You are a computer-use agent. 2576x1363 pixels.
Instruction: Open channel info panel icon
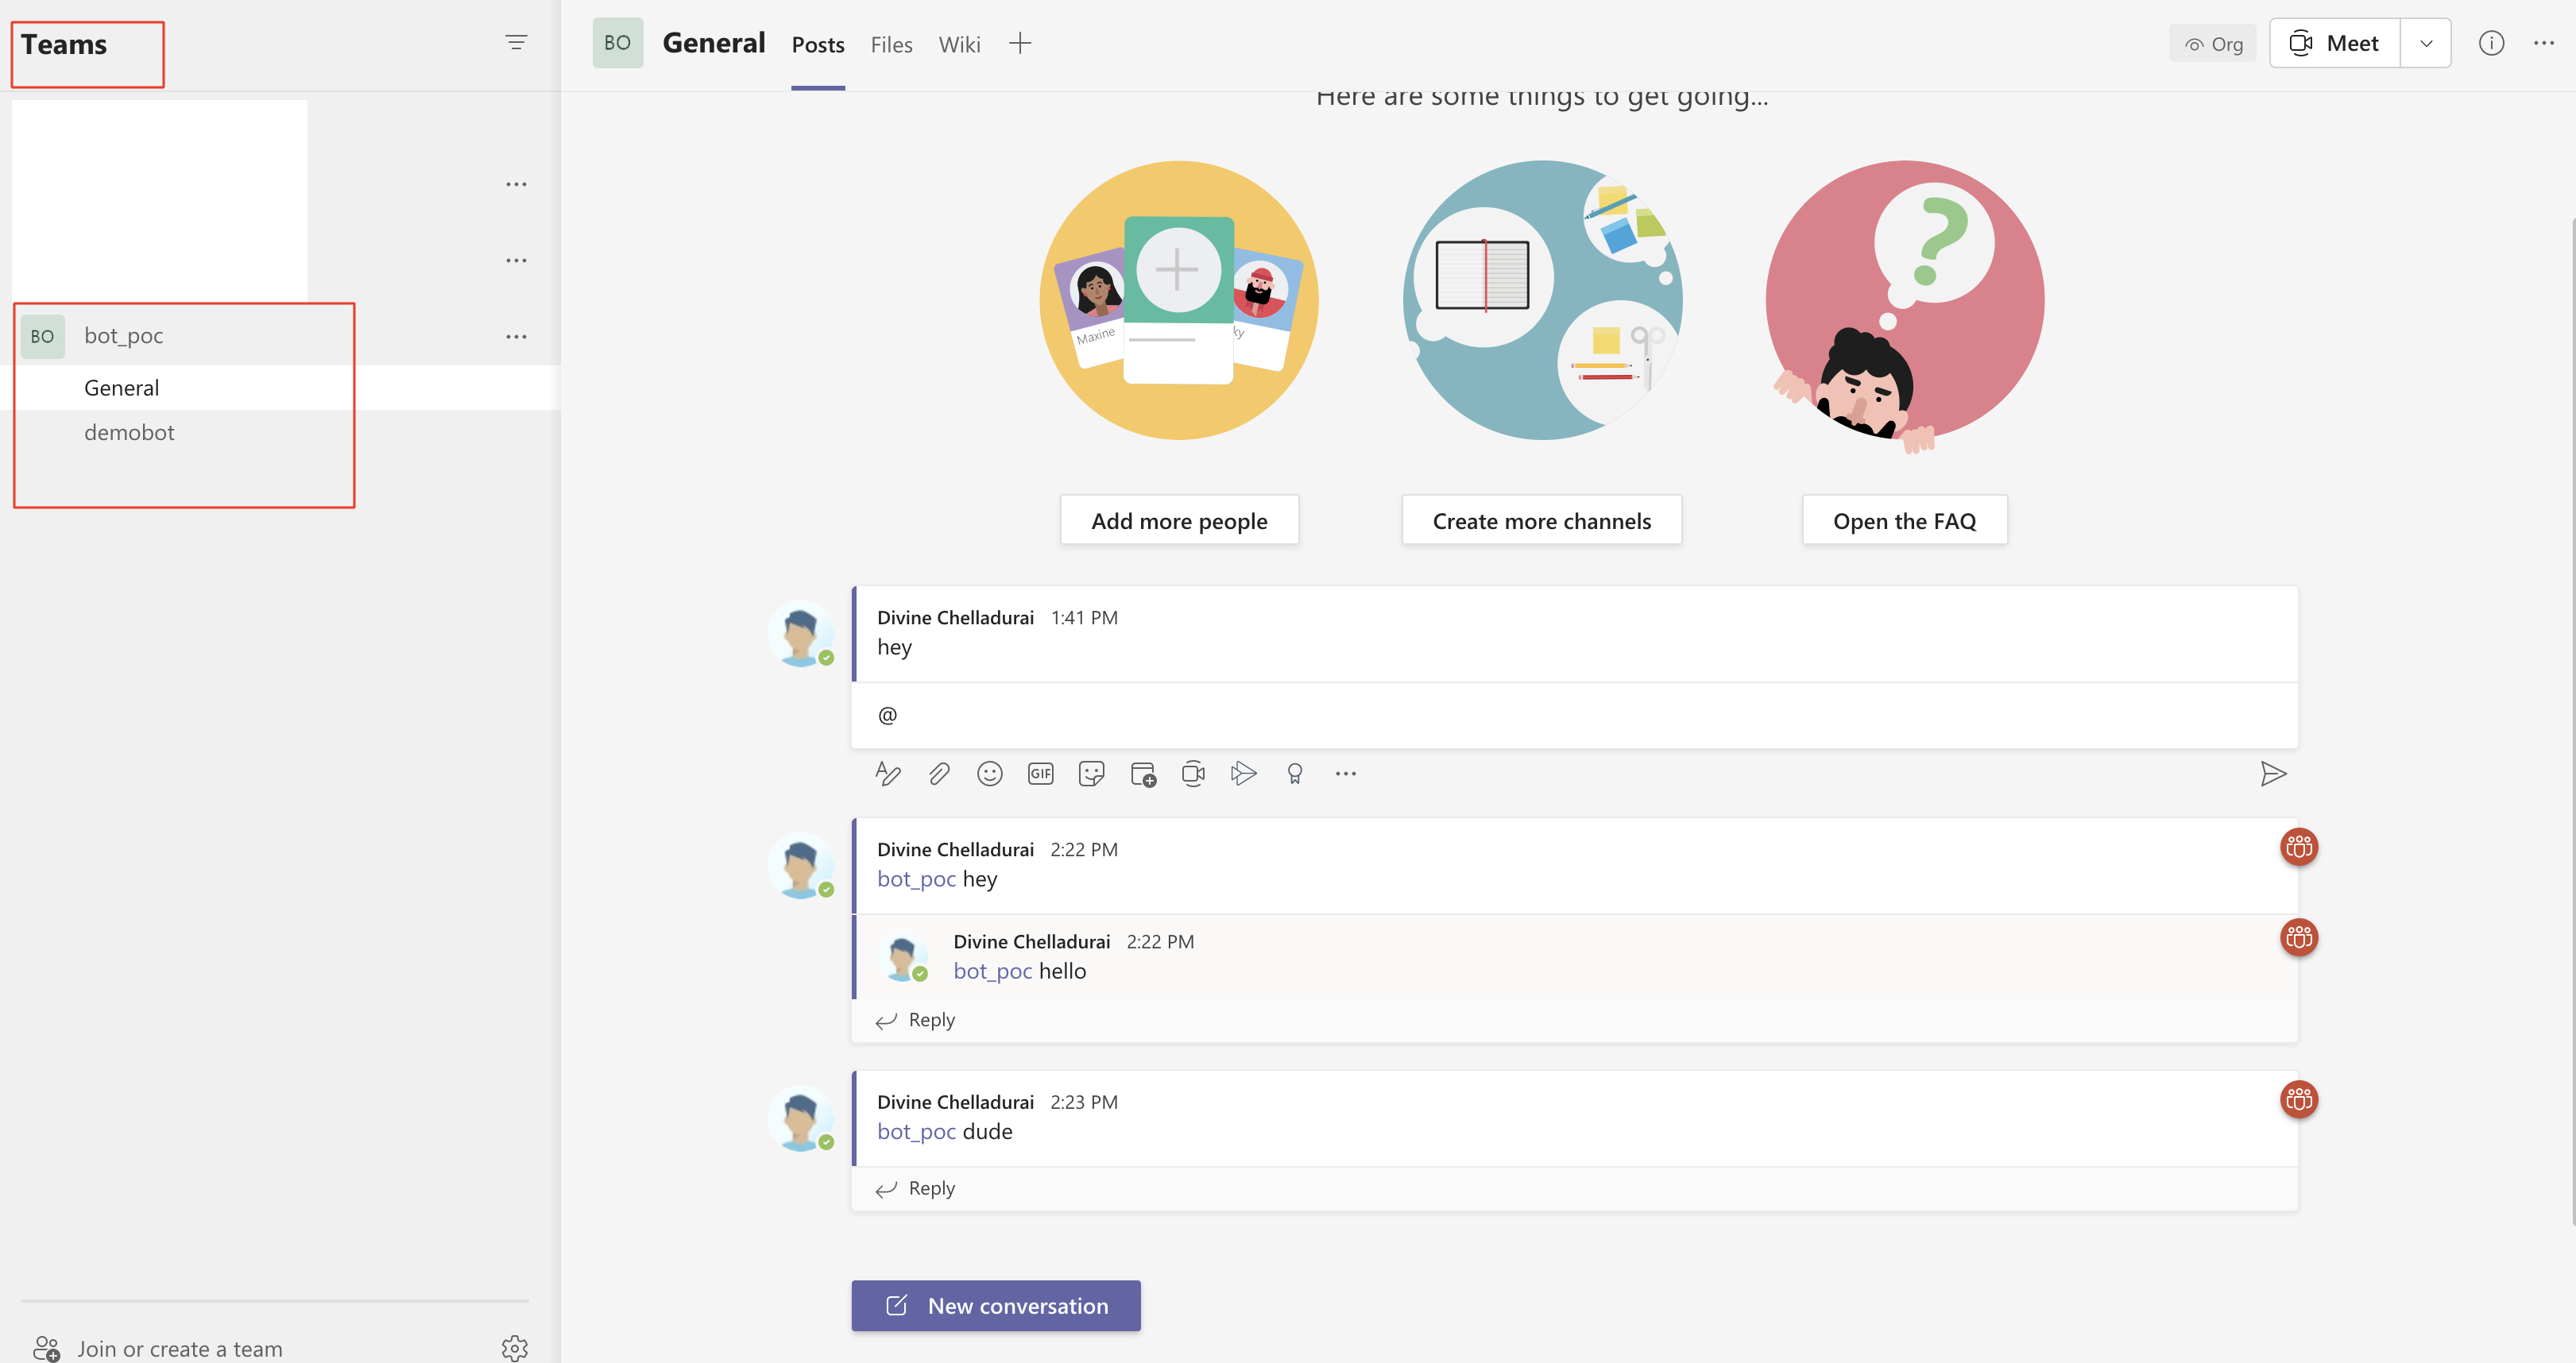coord(2491,43)
